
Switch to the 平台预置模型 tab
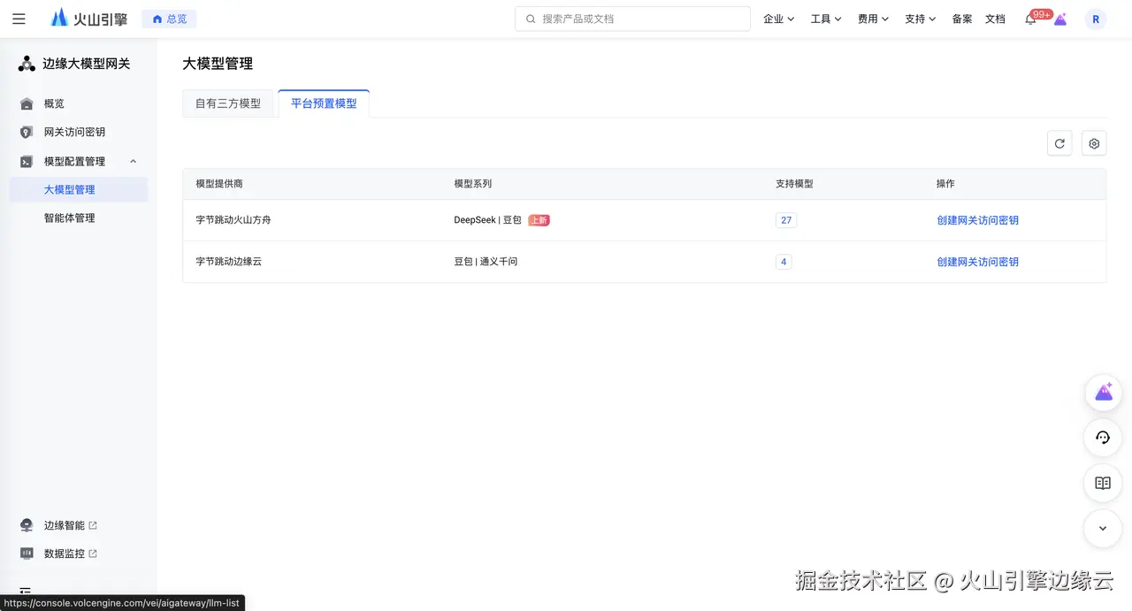click(x=324, y=103)
